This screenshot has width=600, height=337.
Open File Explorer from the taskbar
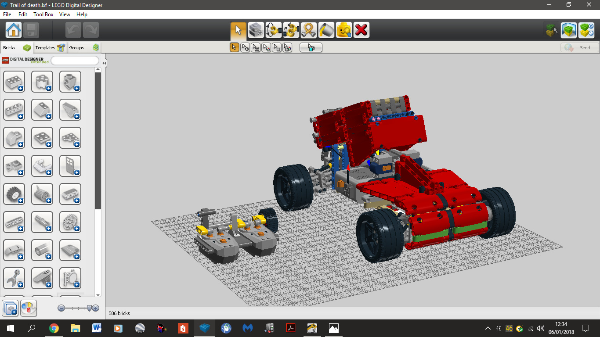tap(76, 328)
